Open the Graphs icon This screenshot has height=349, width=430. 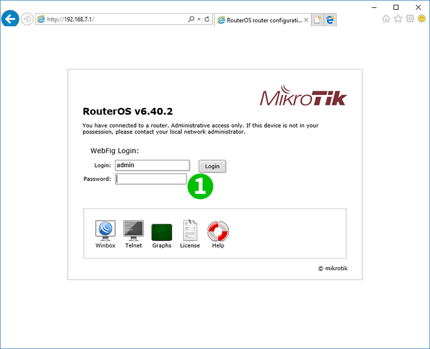click(162, 232)
